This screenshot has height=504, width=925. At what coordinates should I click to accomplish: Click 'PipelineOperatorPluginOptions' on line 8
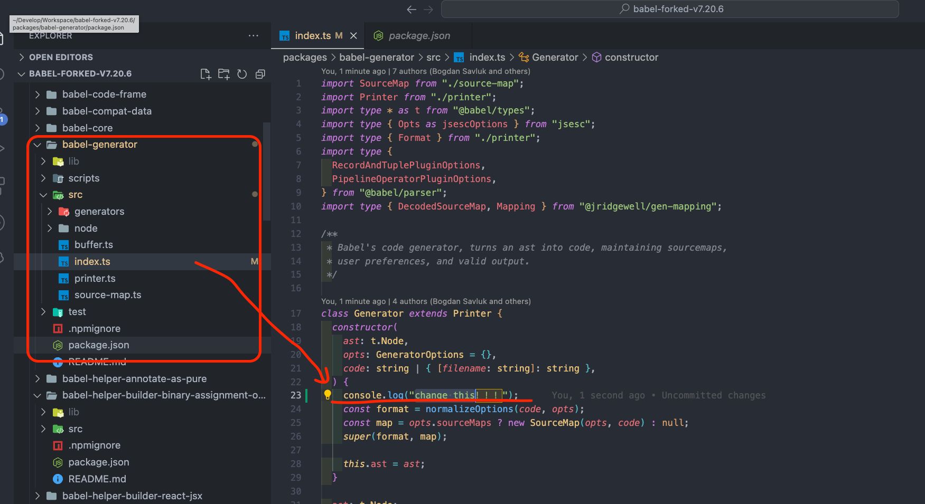tap(412, 179)
